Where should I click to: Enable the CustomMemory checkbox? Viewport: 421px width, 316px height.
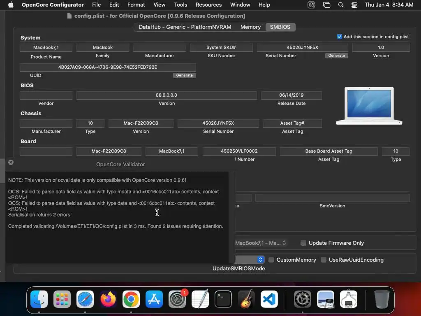click(x=271, y=260)
